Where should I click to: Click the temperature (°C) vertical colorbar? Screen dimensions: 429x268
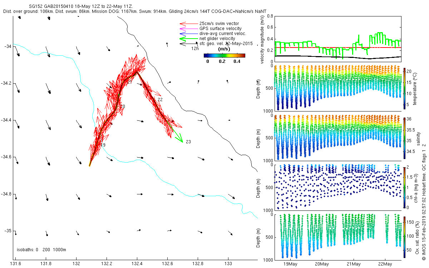point(404,88)
